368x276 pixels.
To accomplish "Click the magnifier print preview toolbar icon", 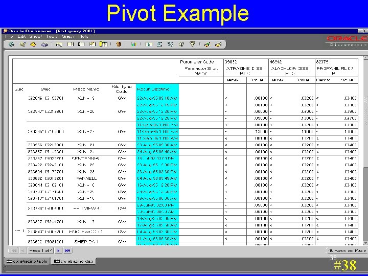I will [x=59, y=44].
